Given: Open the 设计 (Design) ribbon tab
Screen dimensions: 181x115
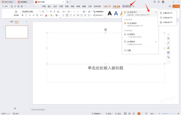Looking at the screenshot, I should point(55,6).
